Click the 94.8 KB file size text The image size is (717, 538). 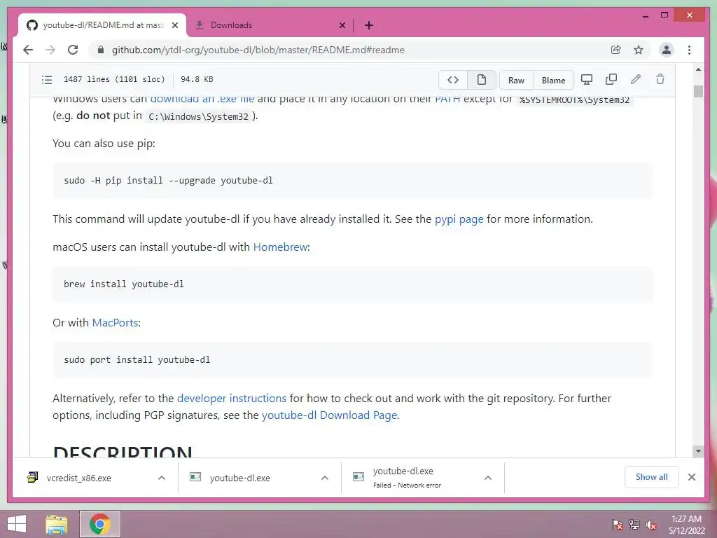(x=197, y=79)
